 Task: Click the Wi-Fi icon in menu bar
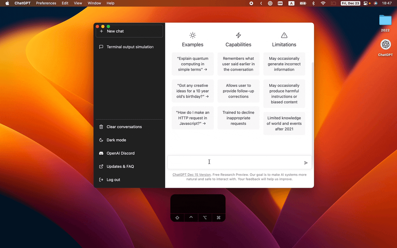[x=323, y=3]
